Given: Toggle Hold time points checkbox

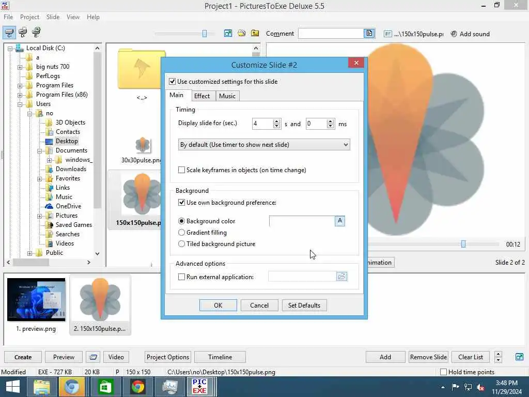Looking at the screenshot, I should coord(444,372).
